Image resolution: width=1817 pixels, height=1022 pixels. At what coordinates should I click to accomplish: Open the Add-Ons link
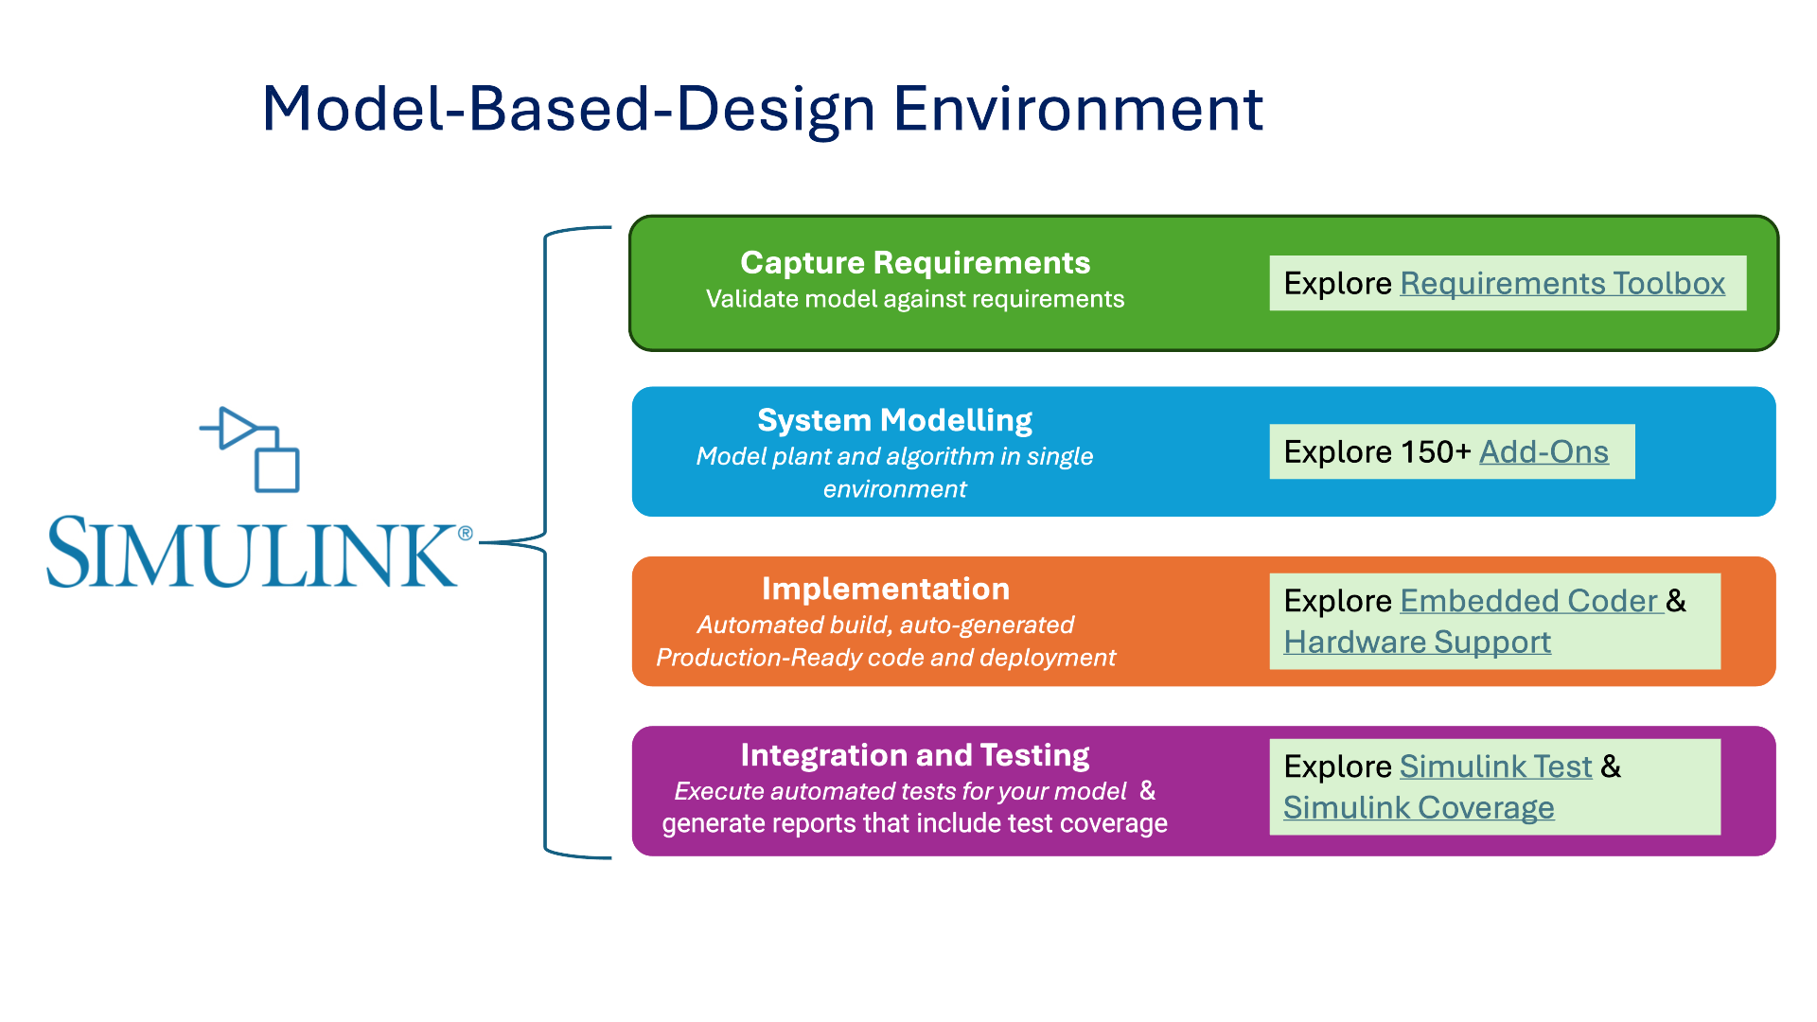coord(1544,452)
